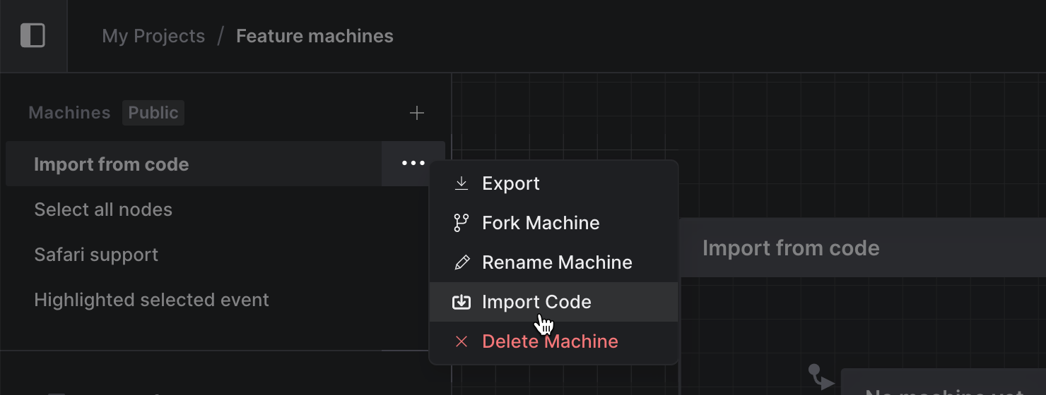Go to My Projects breadcrumb

[153, 36]
